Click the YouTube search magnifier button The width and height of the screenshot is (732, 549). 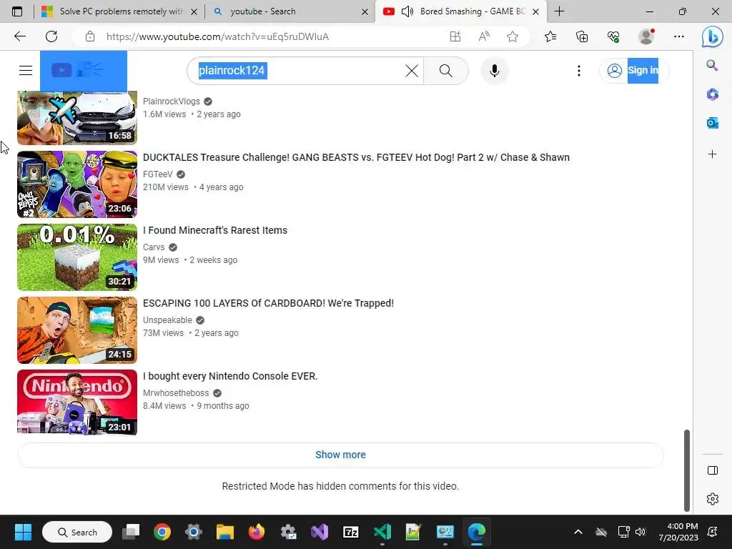[446, 71]
